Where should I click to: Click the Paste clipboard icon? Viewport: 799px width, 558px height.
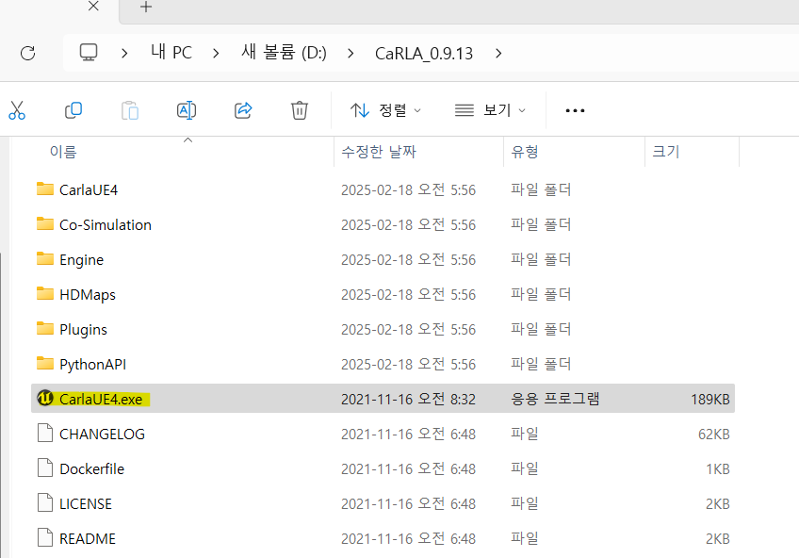[130, 110]
